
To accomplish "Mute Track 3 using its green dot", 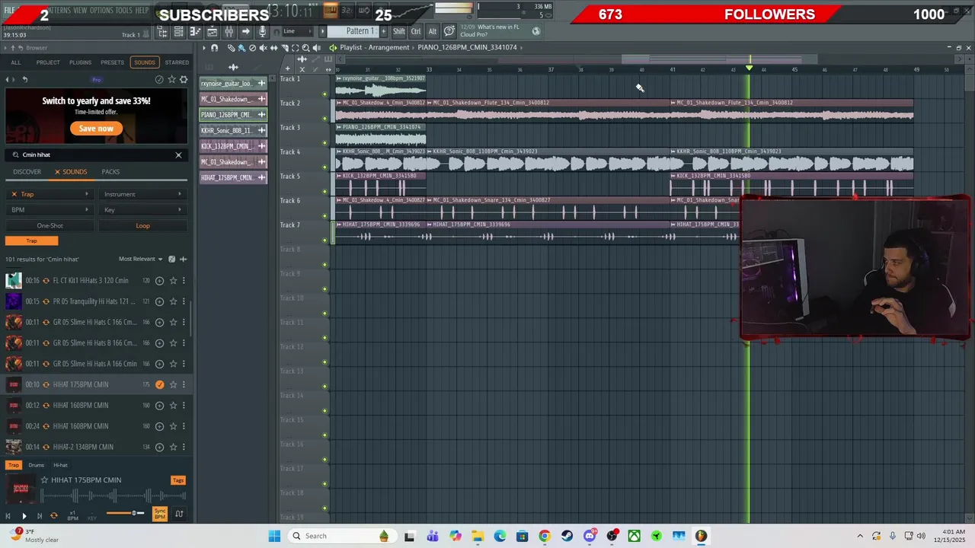I will click(325, 143).
